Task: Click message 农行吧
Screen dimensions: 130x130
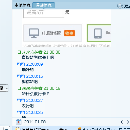Action: 28,106
